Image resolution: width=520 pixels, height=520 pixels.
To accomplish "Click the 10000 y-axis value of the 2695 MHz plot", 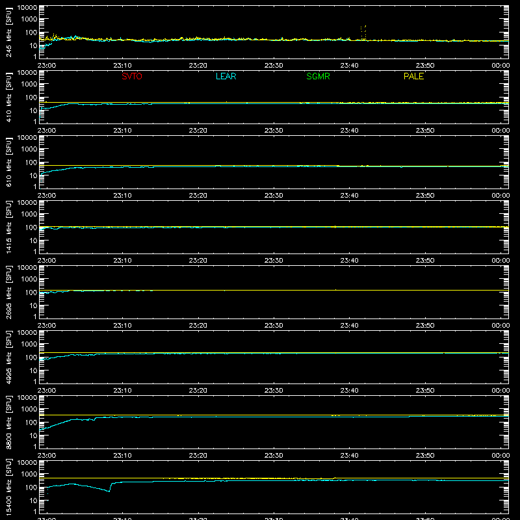I will point(27,268).
